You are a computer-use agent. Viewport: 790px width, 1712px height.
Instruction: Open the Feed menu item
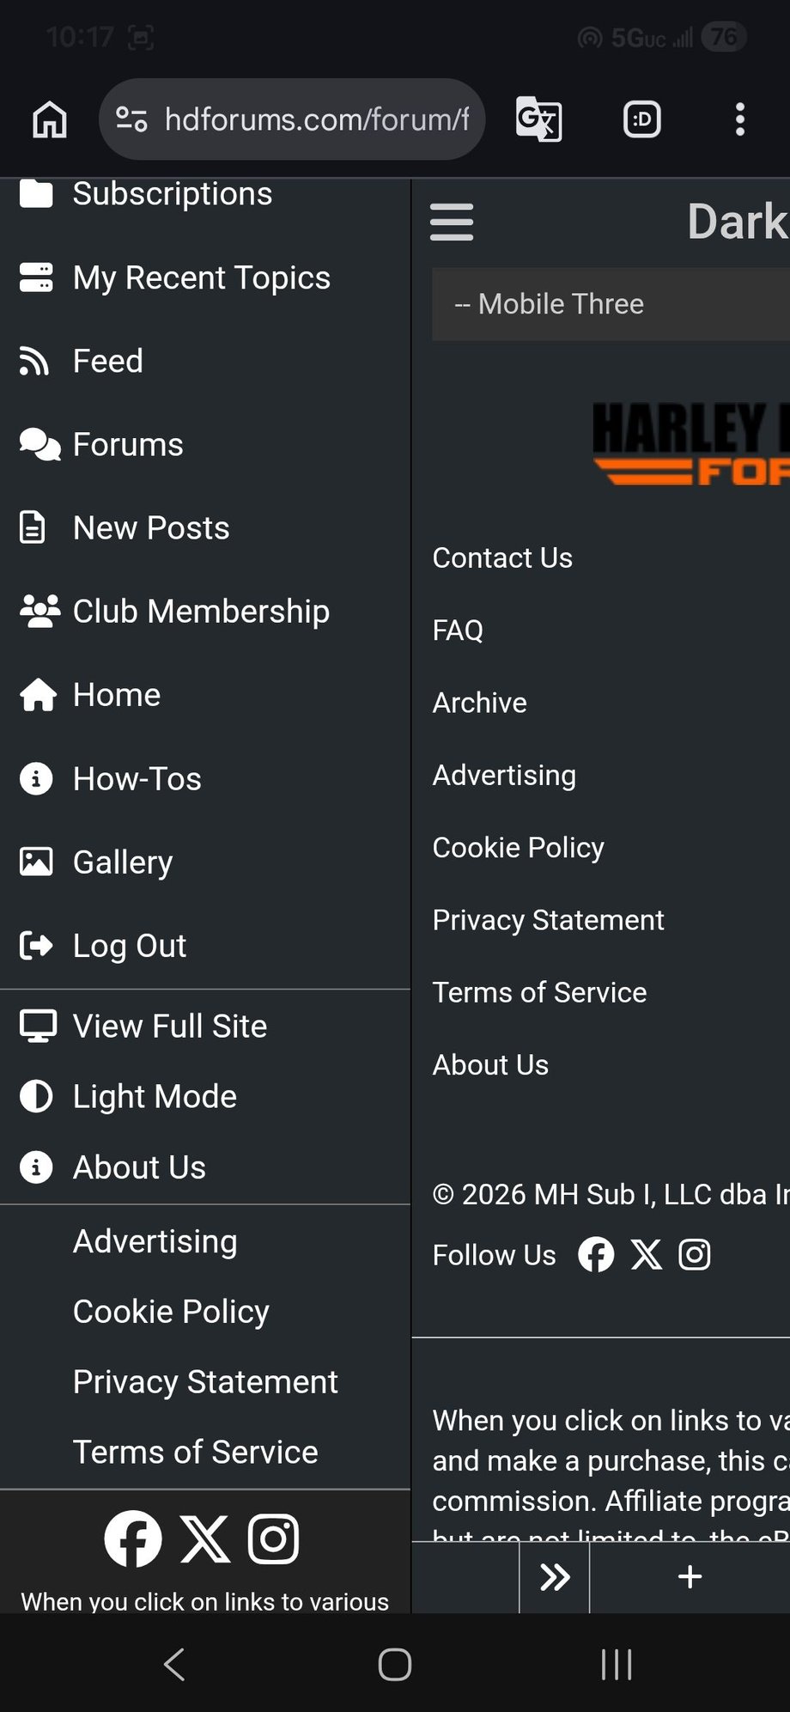coord(107,362)
